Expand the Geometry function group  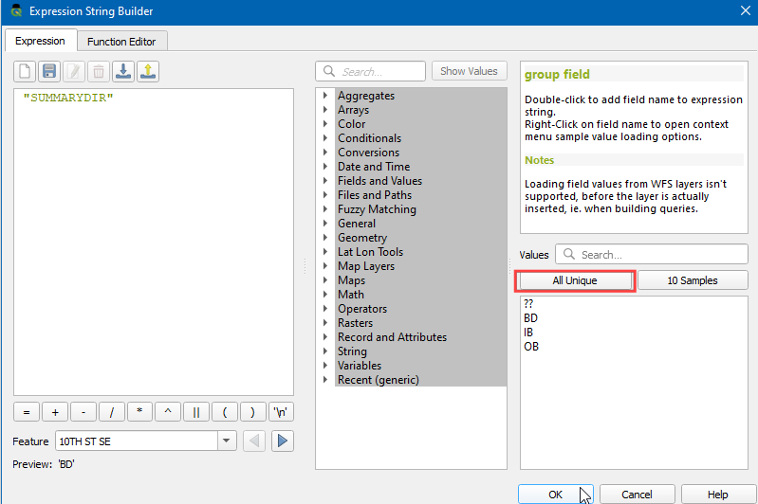point(325,238)
